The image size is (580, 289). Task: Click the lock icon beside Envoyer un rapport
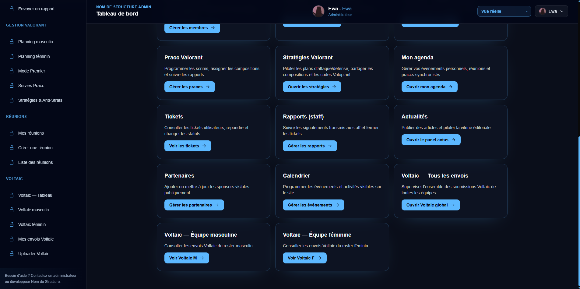pos(12,9)
